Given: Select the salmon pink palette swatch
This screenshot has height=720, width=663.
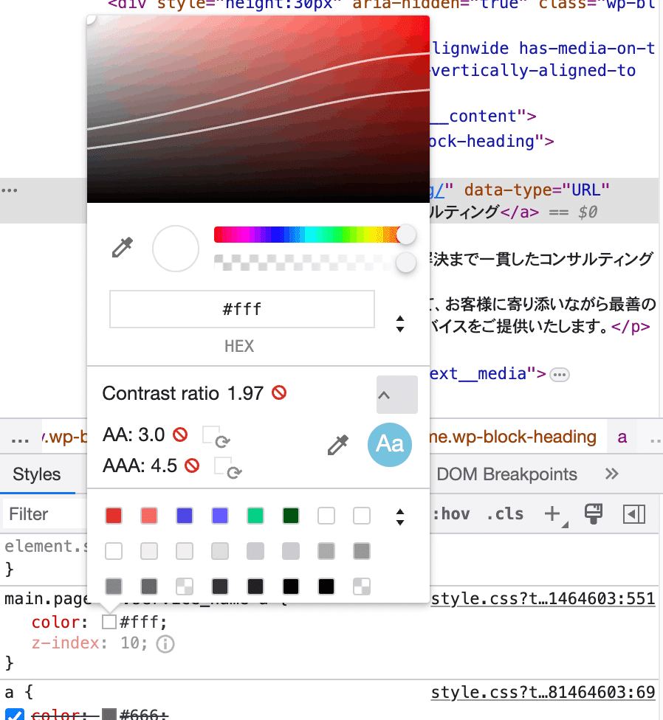Looking at the screenshot, I should click(x=149, y=516).
